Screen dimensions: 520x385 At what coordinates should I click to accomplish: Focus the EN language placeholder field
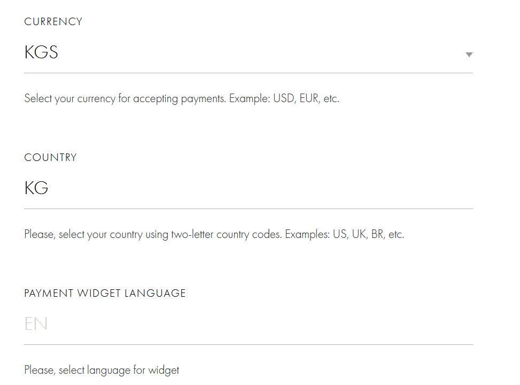click(x=36, y=324)
